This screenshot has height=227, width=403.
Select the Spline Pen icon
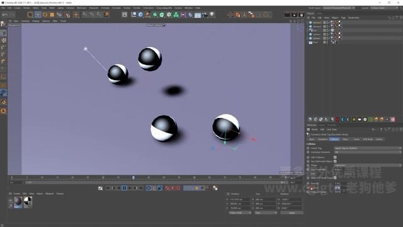147,15
